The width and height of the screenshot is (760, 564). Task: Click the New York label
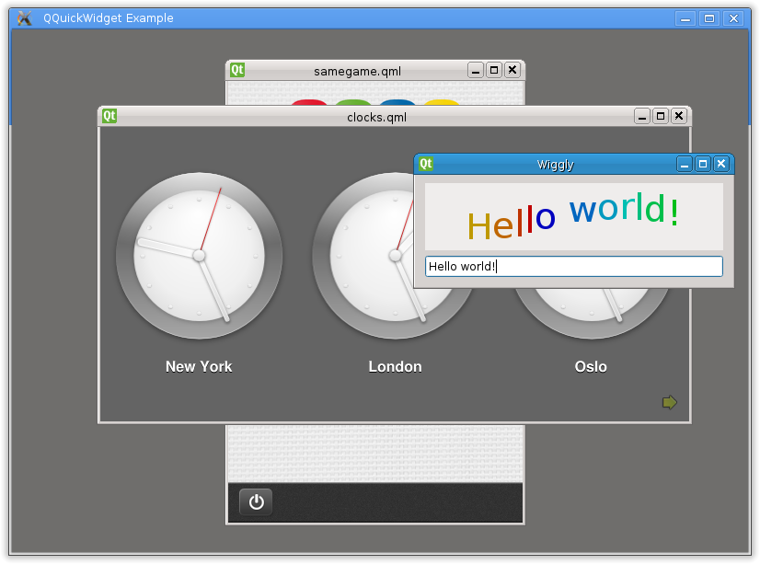(x=199, y=367)
